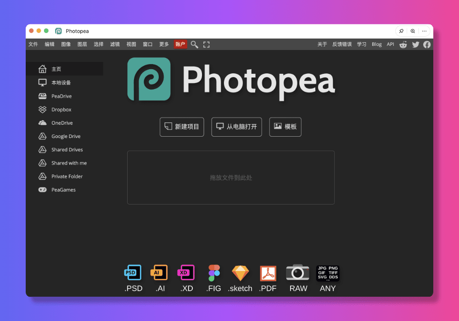The width and height of the screenshot is (459, 321).
Task: Click the RAW camera format icon
Action: pyautogui.click(x=298, y=278)
